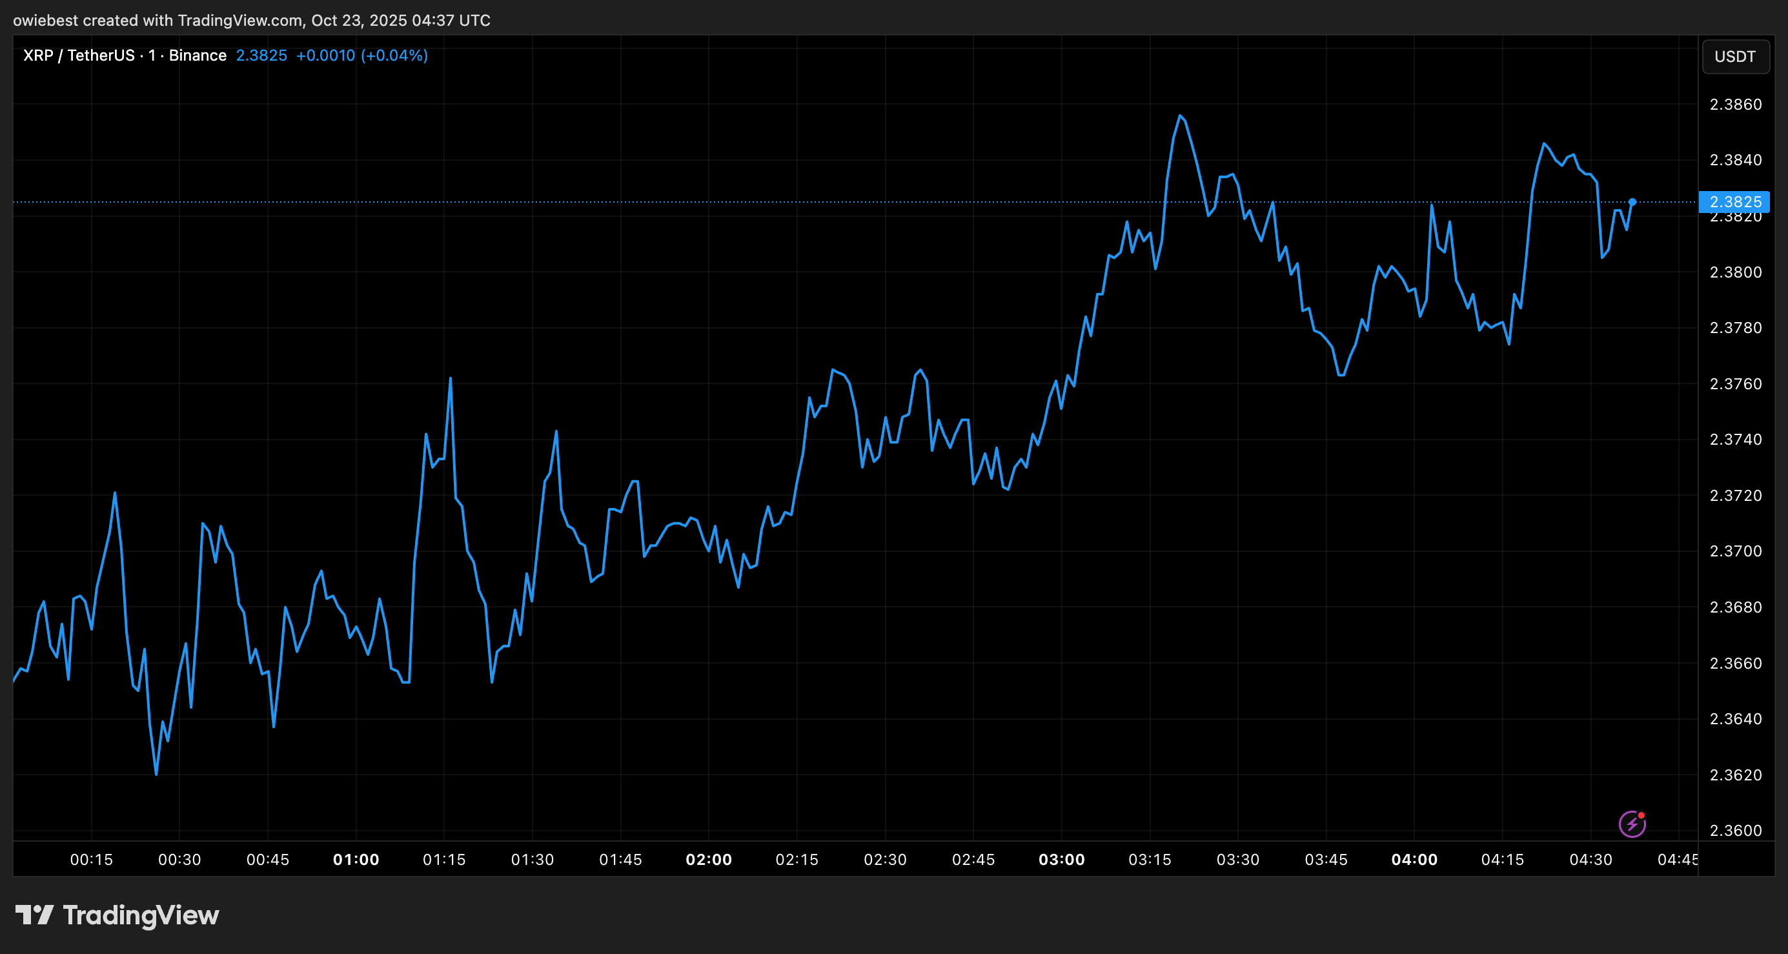Select the 04:45 label on the time axis

tap(1680, 860)
